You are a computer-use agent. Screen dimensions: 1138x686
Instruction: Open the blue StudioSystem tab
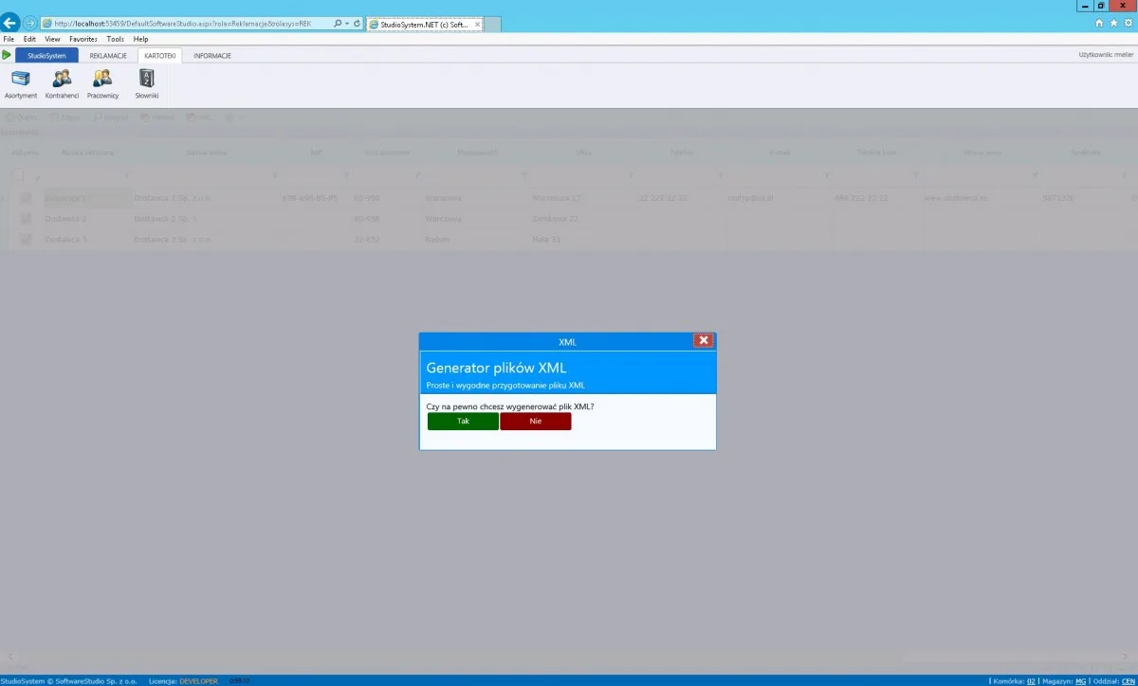point(46,56)
